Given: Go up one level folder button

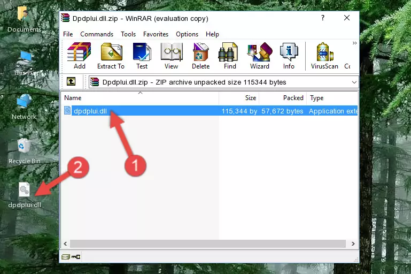Looking at the screenshot, I should [71, 82].
